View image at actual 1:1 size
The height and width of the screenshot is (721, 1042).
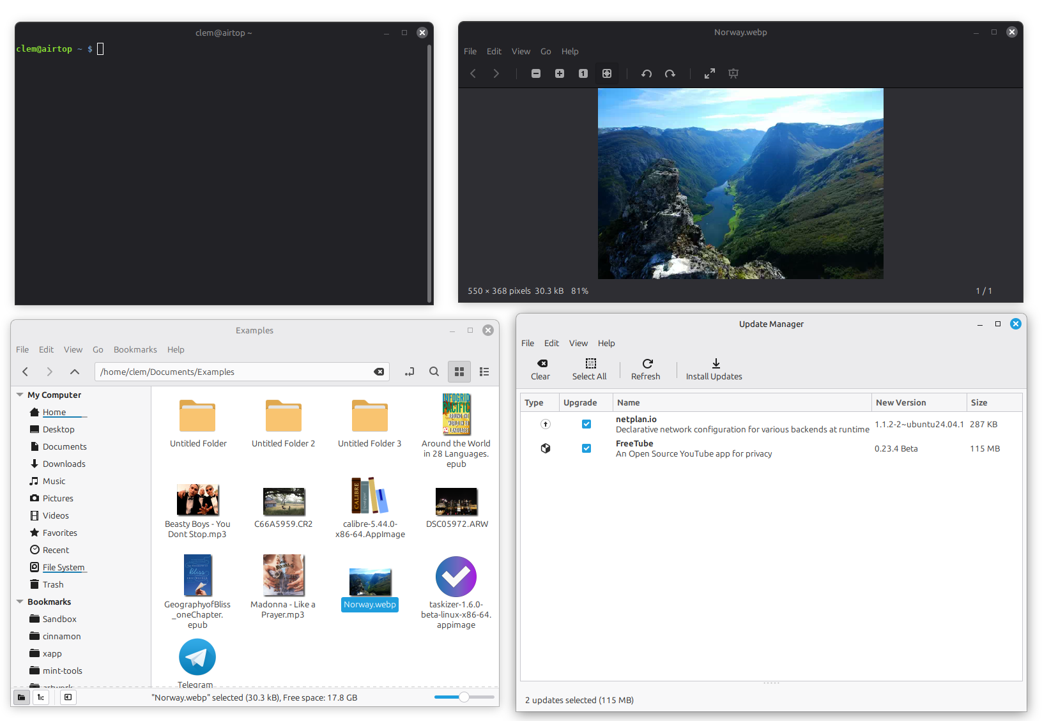point(583,73)
